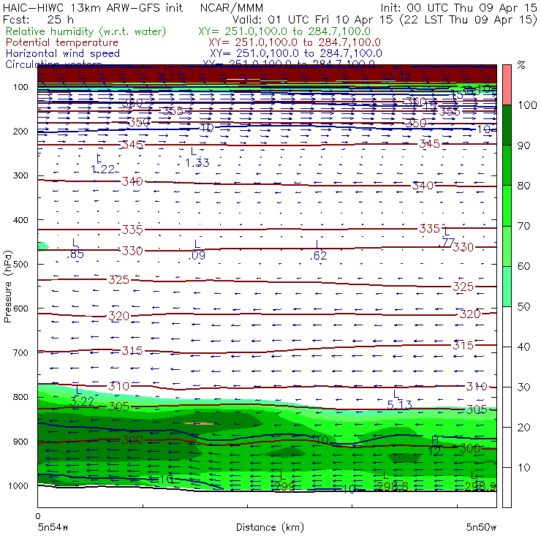Image resolution: width=541 pixels, height=541 pixels.
Task: Click the title 'HAIC-HIWC 13km ARW-GFS init'
Action: coord(93,7)
